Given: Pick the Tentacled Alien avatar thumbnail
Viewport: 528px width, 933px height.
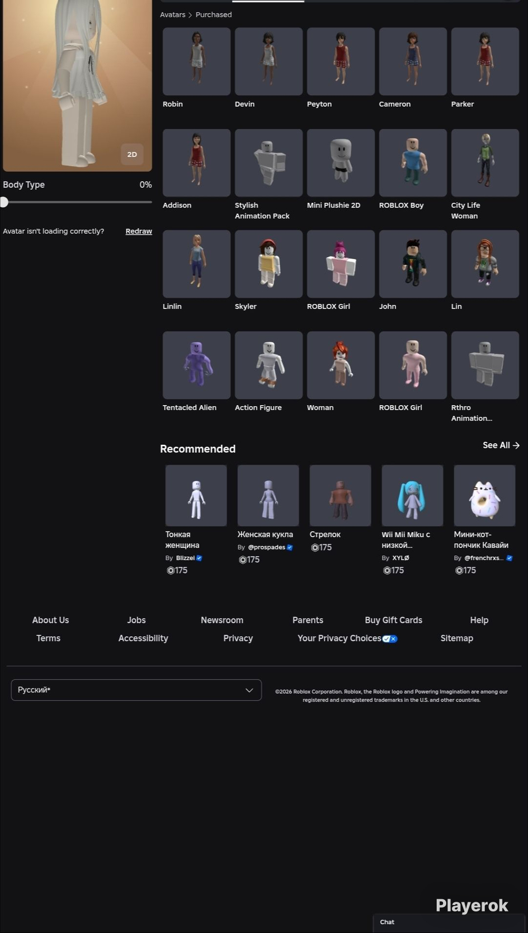Looking at the screenshot, I should point(196,365).
